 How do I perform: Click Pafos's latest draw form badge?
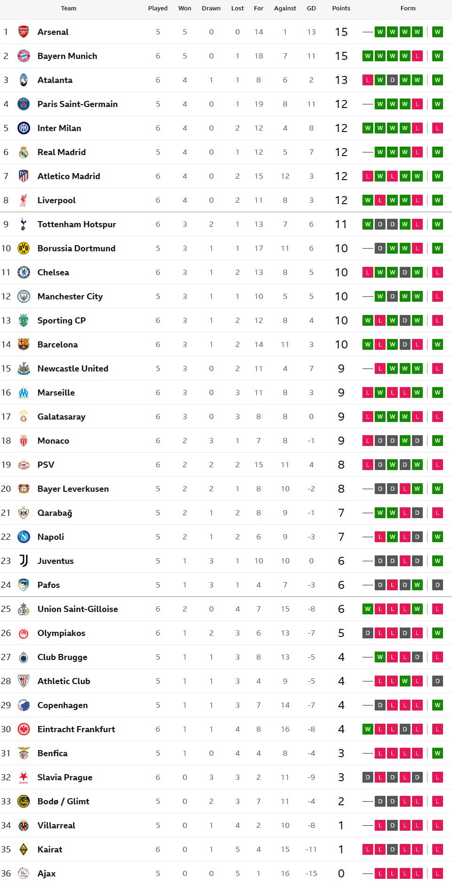click(x=438, y=585)
